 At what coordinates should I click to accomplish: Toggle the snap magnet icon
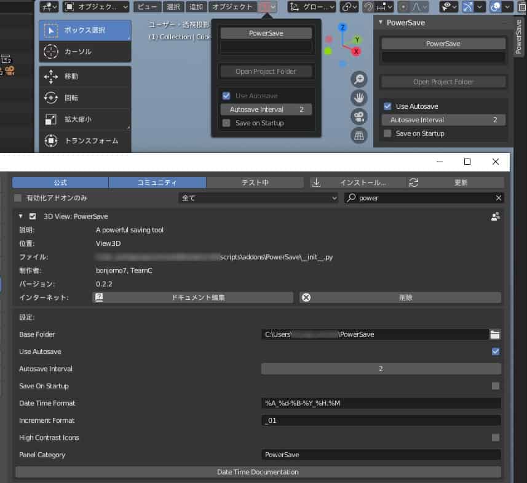(368, 7)
